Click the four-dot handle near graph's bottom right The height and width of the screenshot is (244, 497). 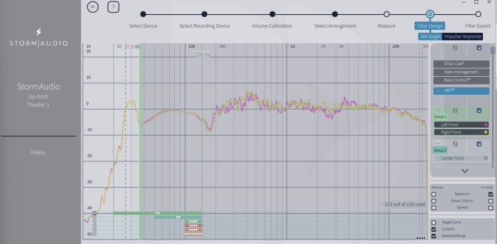[x=421, y=238]
